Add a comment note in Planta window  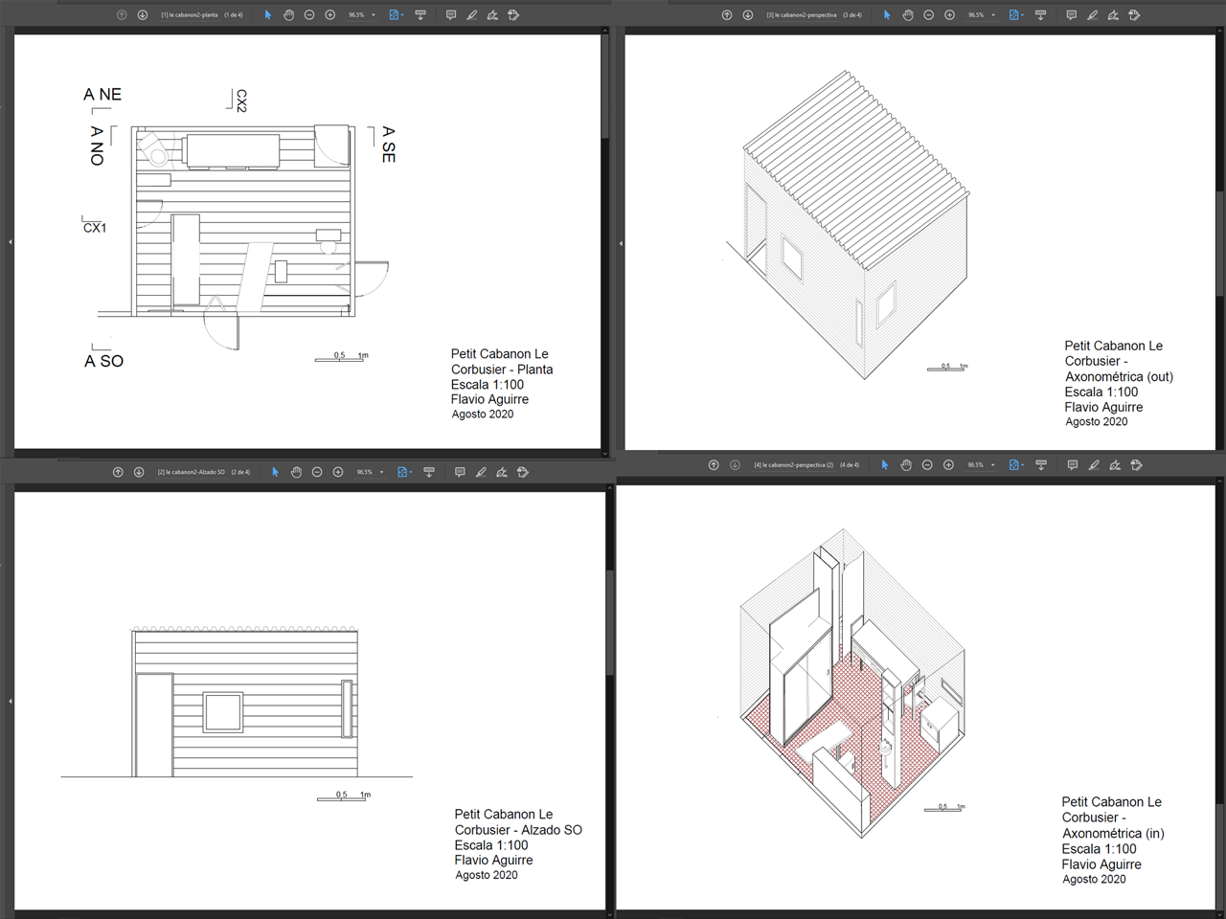pyautogui.click(x=451, y=15)
